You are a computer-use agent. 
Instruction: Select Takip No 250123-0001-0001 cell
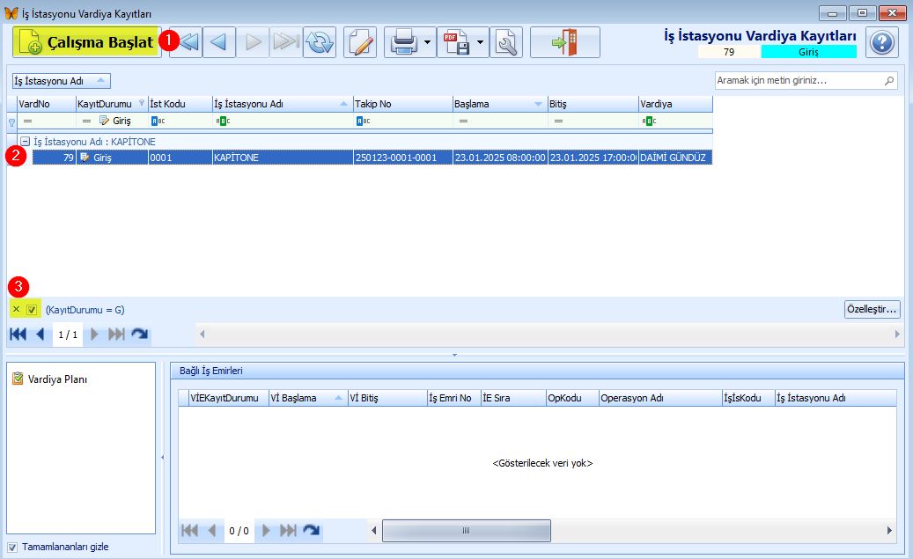pos(403,158)
